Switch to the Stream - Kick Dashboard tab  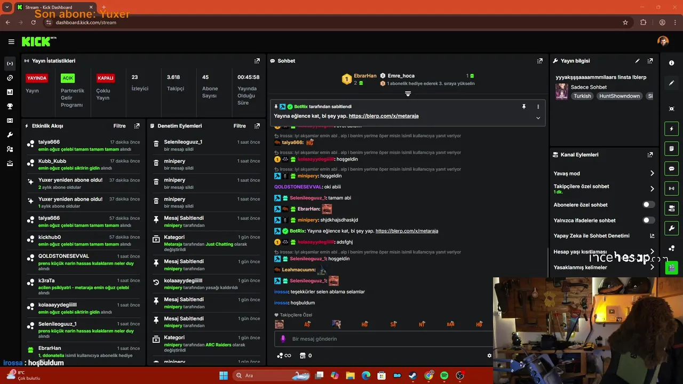click(55, 7)
